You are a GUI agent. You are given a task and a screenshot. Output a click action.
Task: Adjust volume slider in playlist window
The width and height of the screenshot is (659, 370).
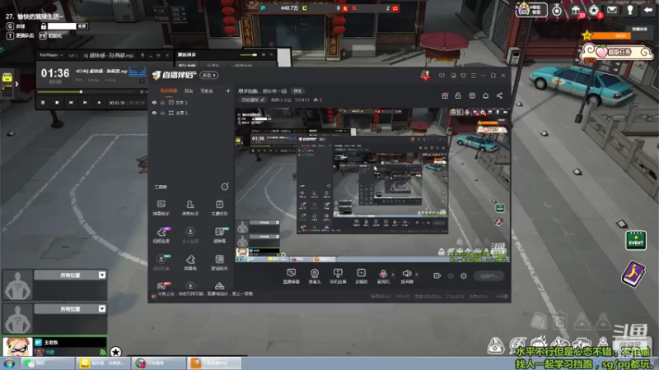coord(249,55)
